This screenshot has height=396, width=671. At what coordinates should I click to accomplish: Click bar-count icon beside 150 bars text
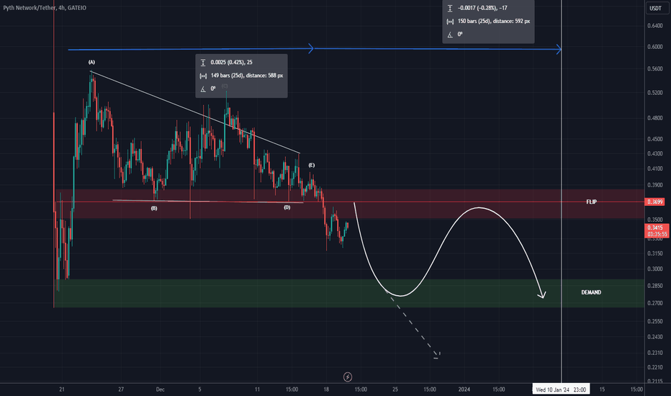(x=450, y=22)
